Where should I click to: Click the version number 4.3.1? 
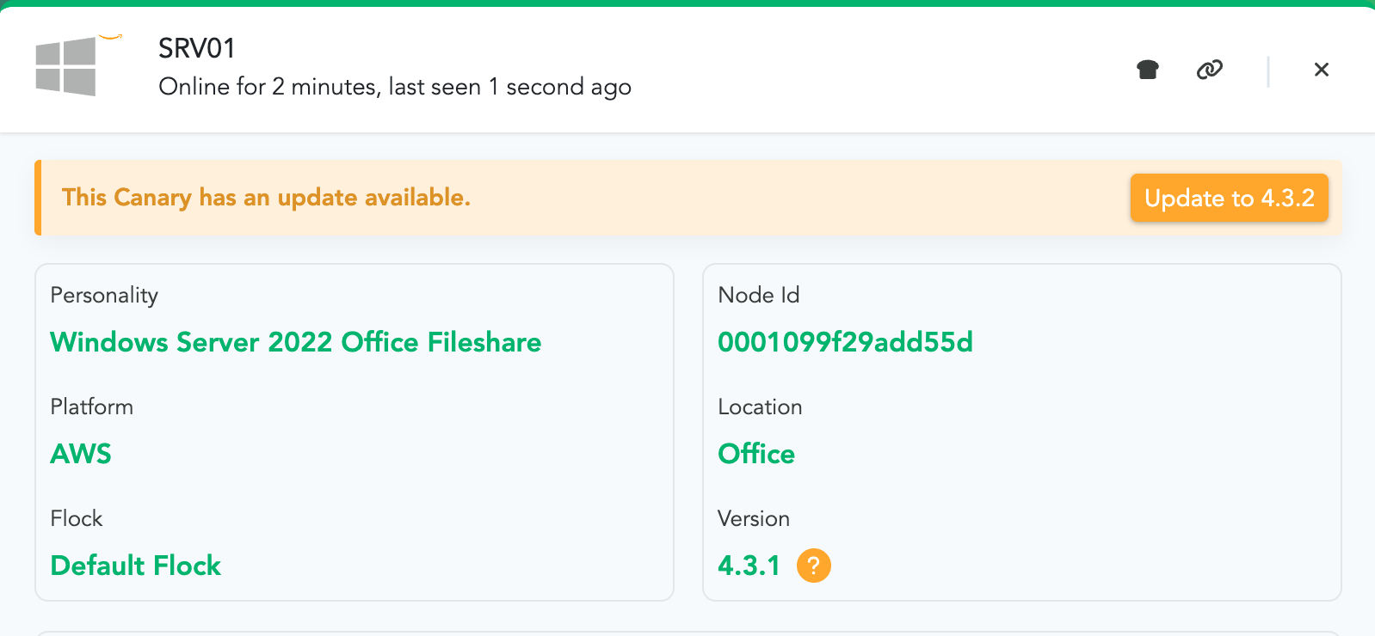click(x=749, y=566)
